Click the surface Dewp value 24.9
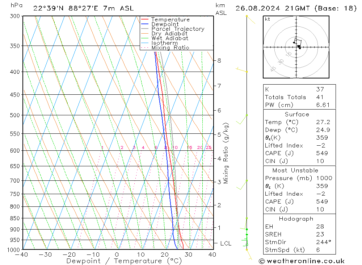 coord(323,130)
